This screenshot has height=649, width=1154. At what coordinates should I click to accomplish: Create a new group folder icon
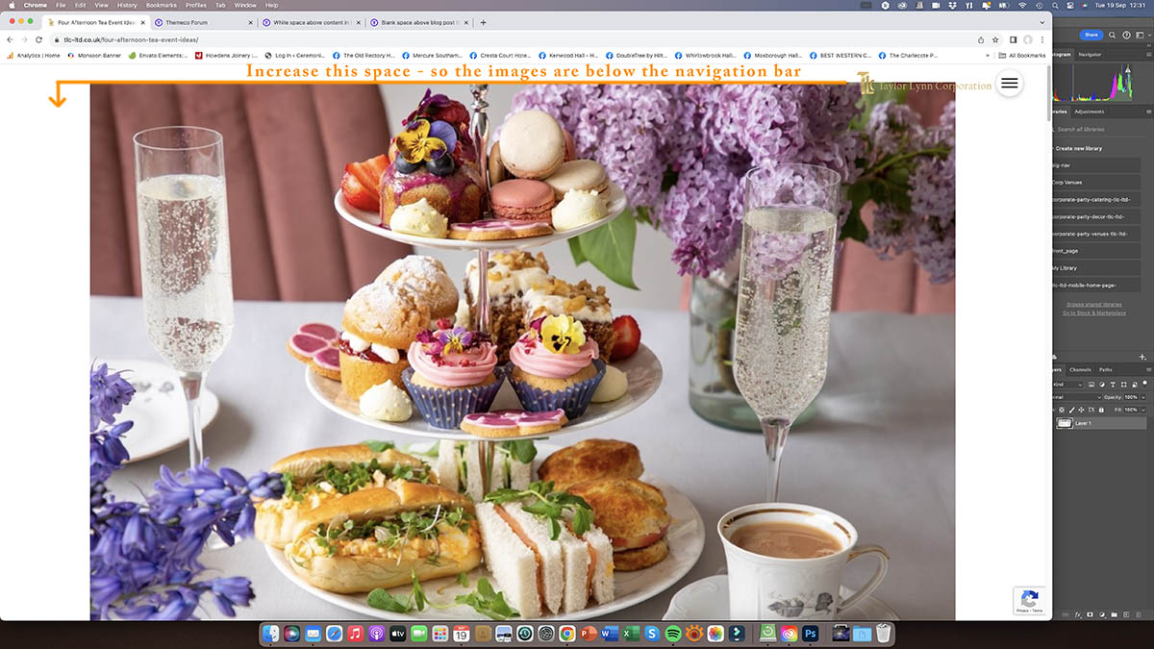tap(1113, 613)
